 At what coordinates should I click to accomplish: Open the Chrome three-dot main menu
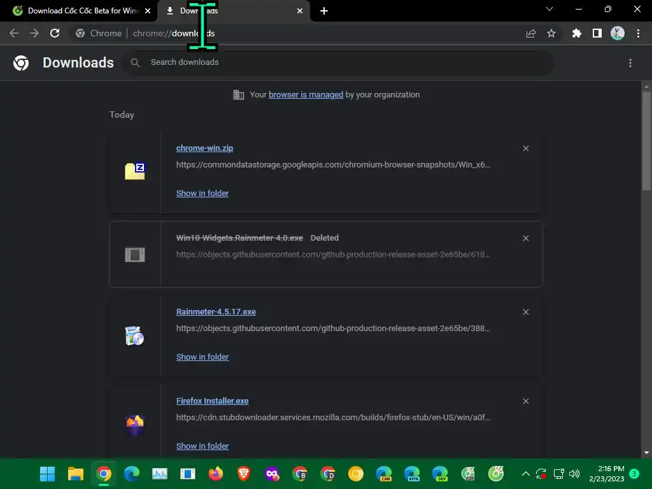pyautogui.click(x=638, y=33)
